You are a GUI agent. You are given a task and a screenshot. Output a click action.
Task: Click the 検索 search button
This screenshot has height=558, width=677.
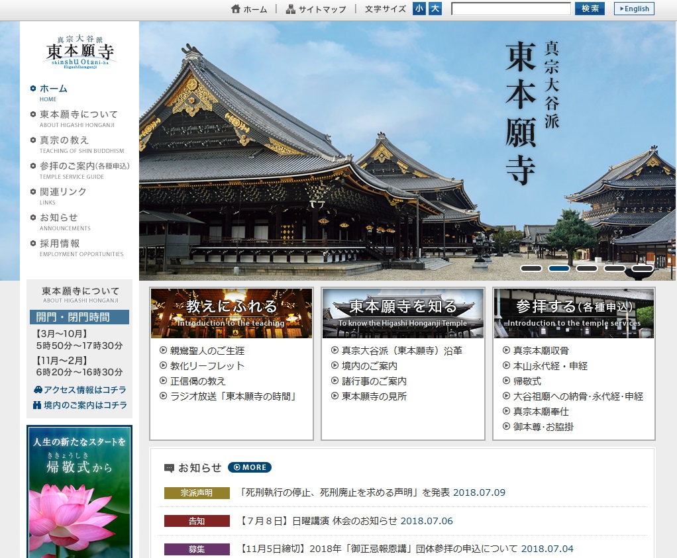click(590, 9)
